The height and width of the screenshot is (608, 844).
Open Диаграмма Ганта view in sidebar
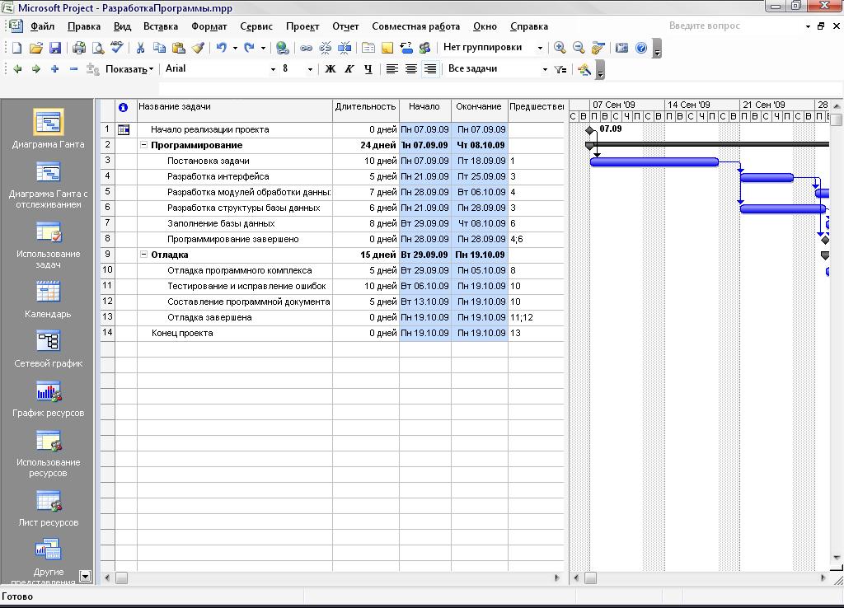coord(48,129)
